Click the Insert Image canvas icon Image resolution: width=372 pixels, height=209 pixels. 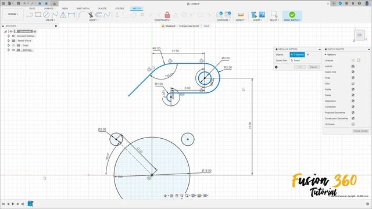pos(262,15)
